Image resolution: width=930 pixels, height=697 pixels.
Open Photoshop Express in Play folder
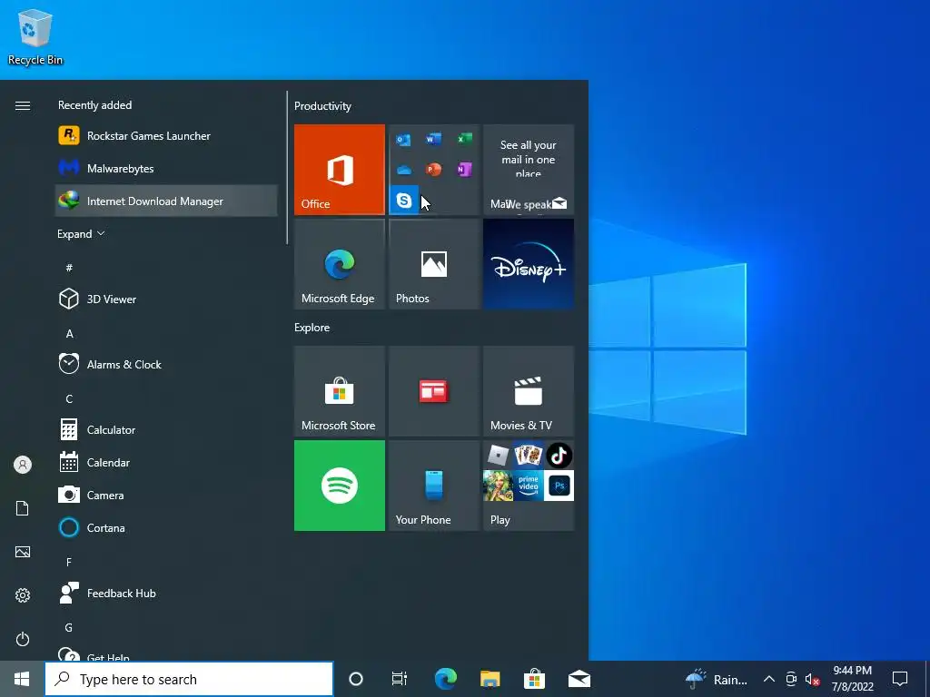pos(559,486)
